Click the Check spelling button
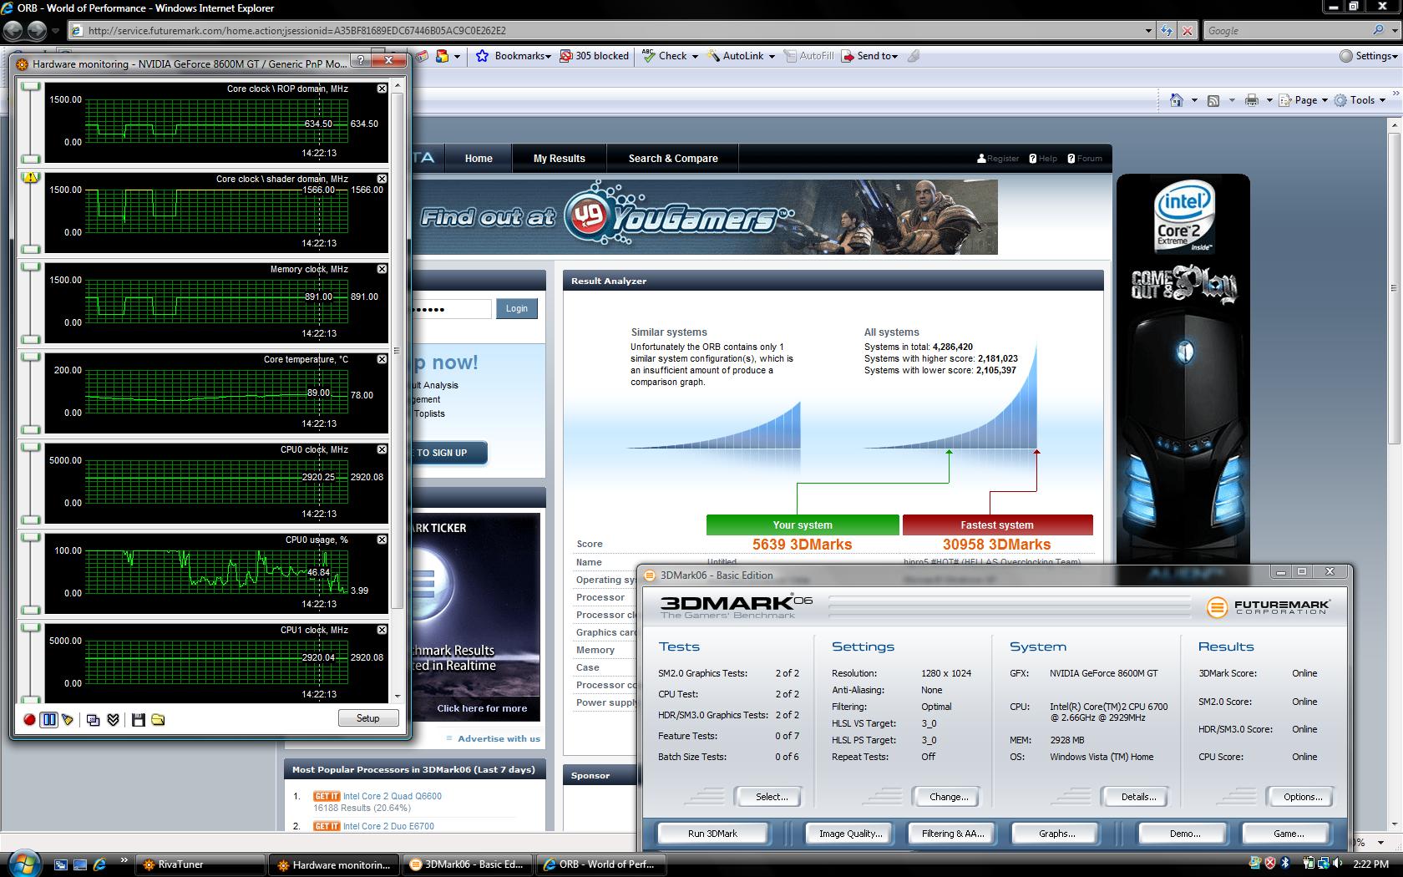 (665, 56)
